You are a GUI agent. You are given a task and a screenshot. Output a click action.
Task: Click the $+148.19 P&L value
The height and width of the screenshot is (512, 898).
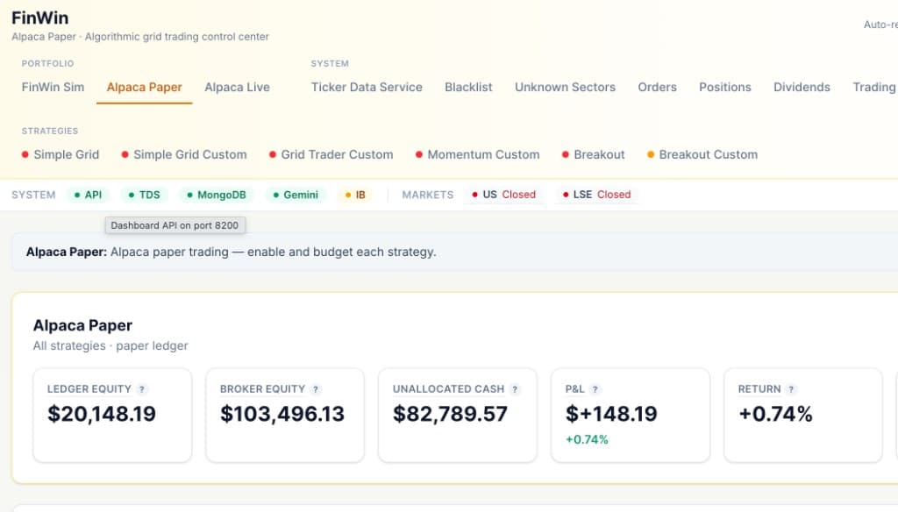tap(611, 414)
